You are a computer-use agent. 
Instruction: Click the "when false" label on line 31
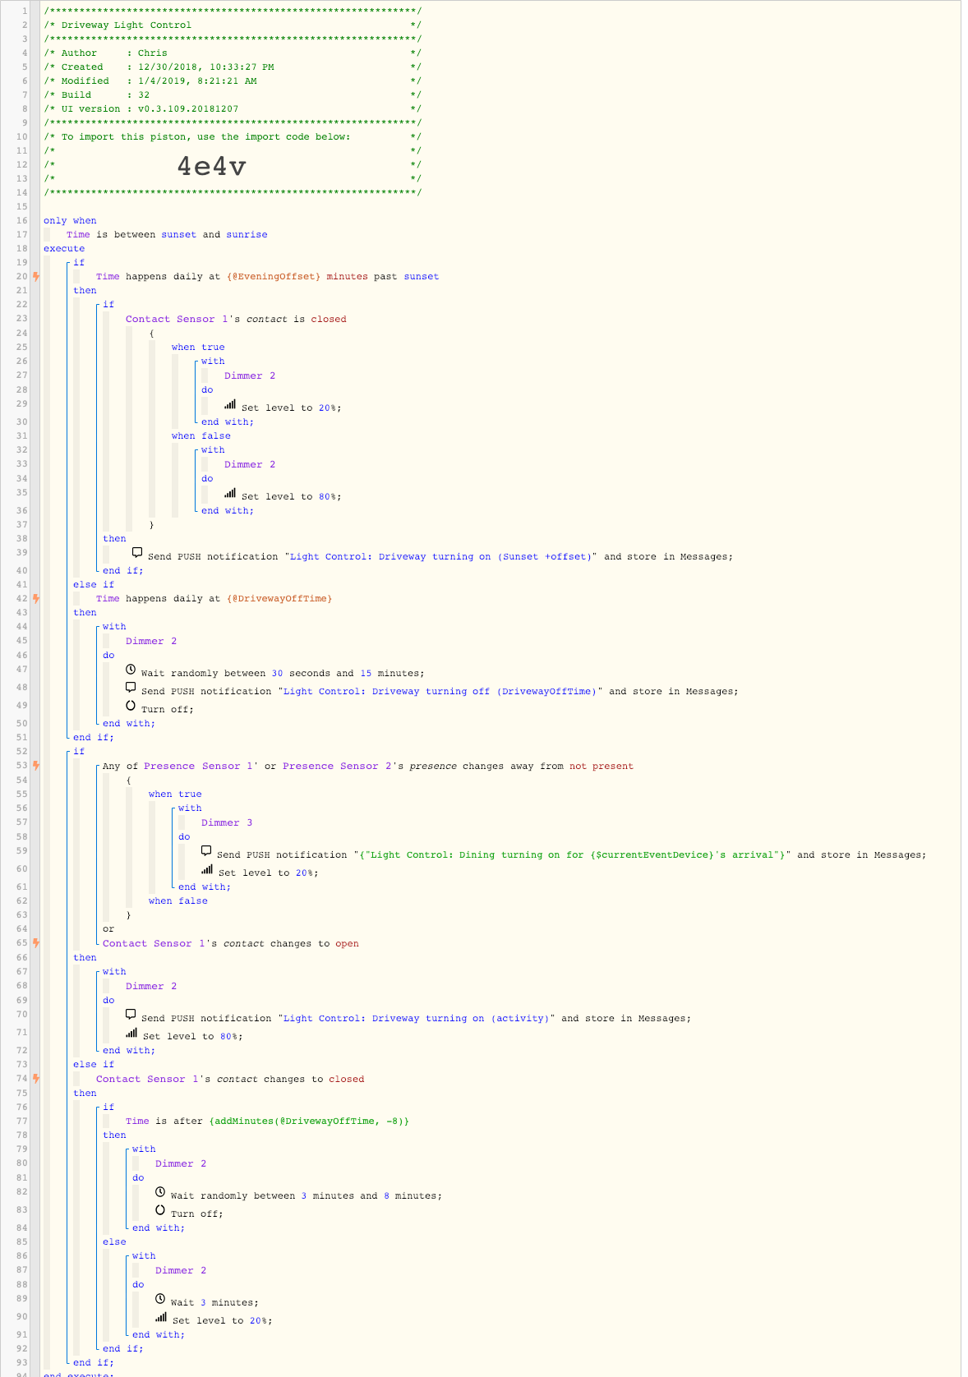point(201,436)
